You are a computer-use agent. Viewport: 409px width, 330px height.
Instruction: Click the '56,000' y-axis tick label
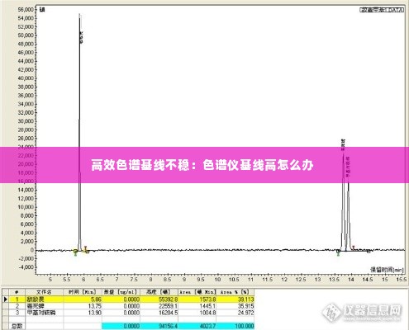point(26,10)
